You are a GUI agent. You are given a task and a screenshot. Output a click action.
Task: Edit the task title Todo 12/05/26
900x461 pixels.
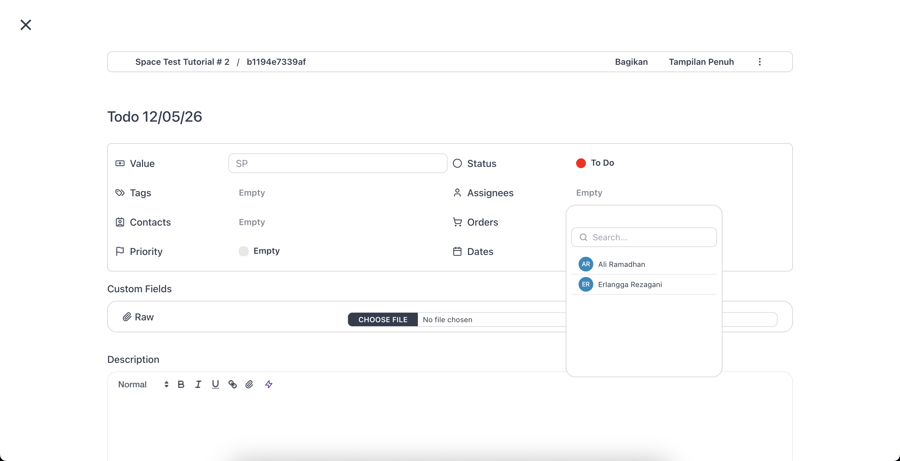coord(155,116)
